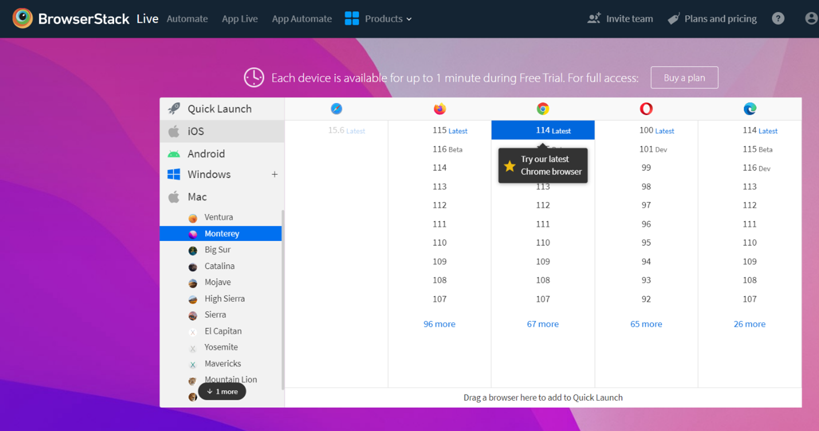Click the Sierra OS icon
Screen dimensions: 819x431
click(193, 315)
